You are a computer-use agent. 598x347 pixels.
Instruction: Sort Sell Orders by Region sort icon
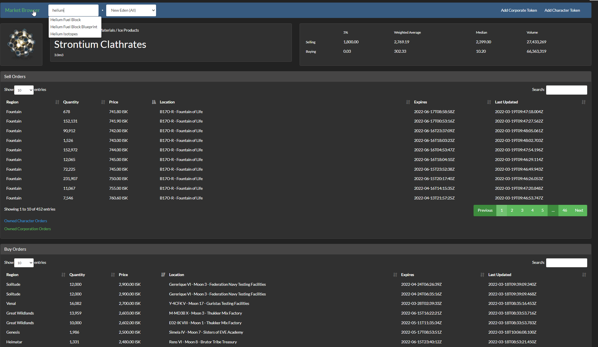57,102
